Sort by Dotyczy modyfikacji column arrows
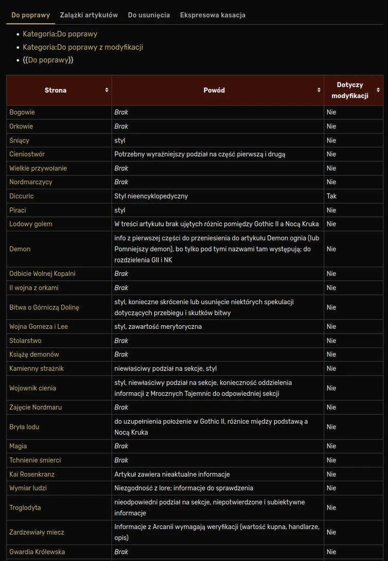This screenshot has height=561, width=388. (378, 90)
